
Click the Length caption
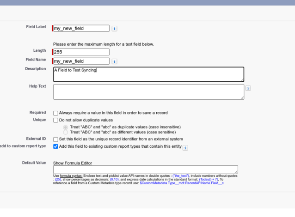point(39,50)
